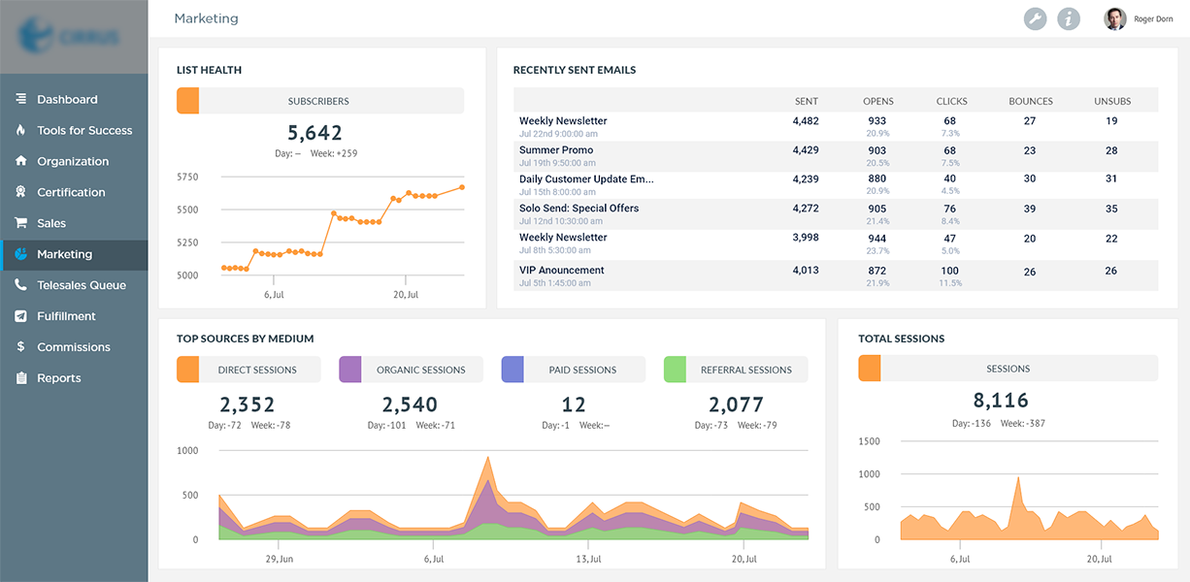The image size is (1190, 582).
Task: Open the VIP Anouncement email
Action: tap(561, 271)
